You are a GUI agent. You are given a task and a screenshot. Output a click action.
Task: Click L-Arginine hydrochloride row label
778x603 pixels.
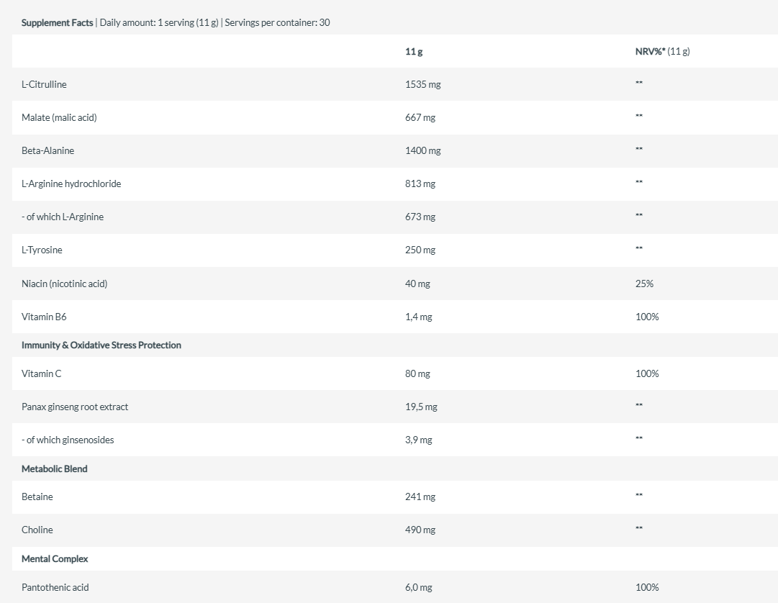click(x=71, y=184)
